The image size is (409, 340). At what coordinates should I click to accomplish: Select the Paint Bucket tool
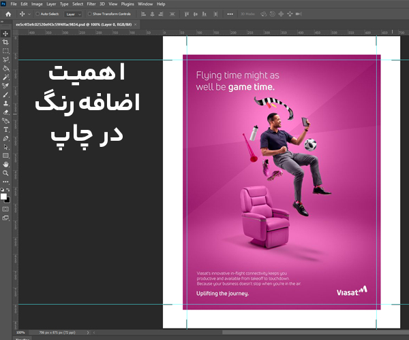(5, 69)
